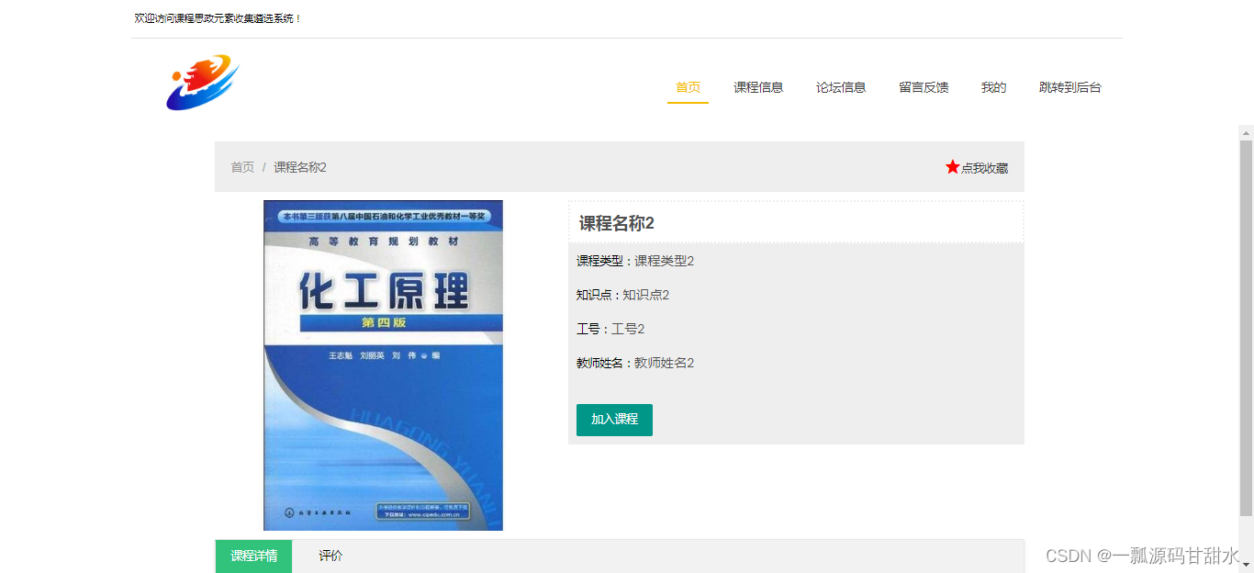The height and width of the screenshot is (573, 1254).
Task: Navigate to 论坛信息 section
Action: pos(841,87)
